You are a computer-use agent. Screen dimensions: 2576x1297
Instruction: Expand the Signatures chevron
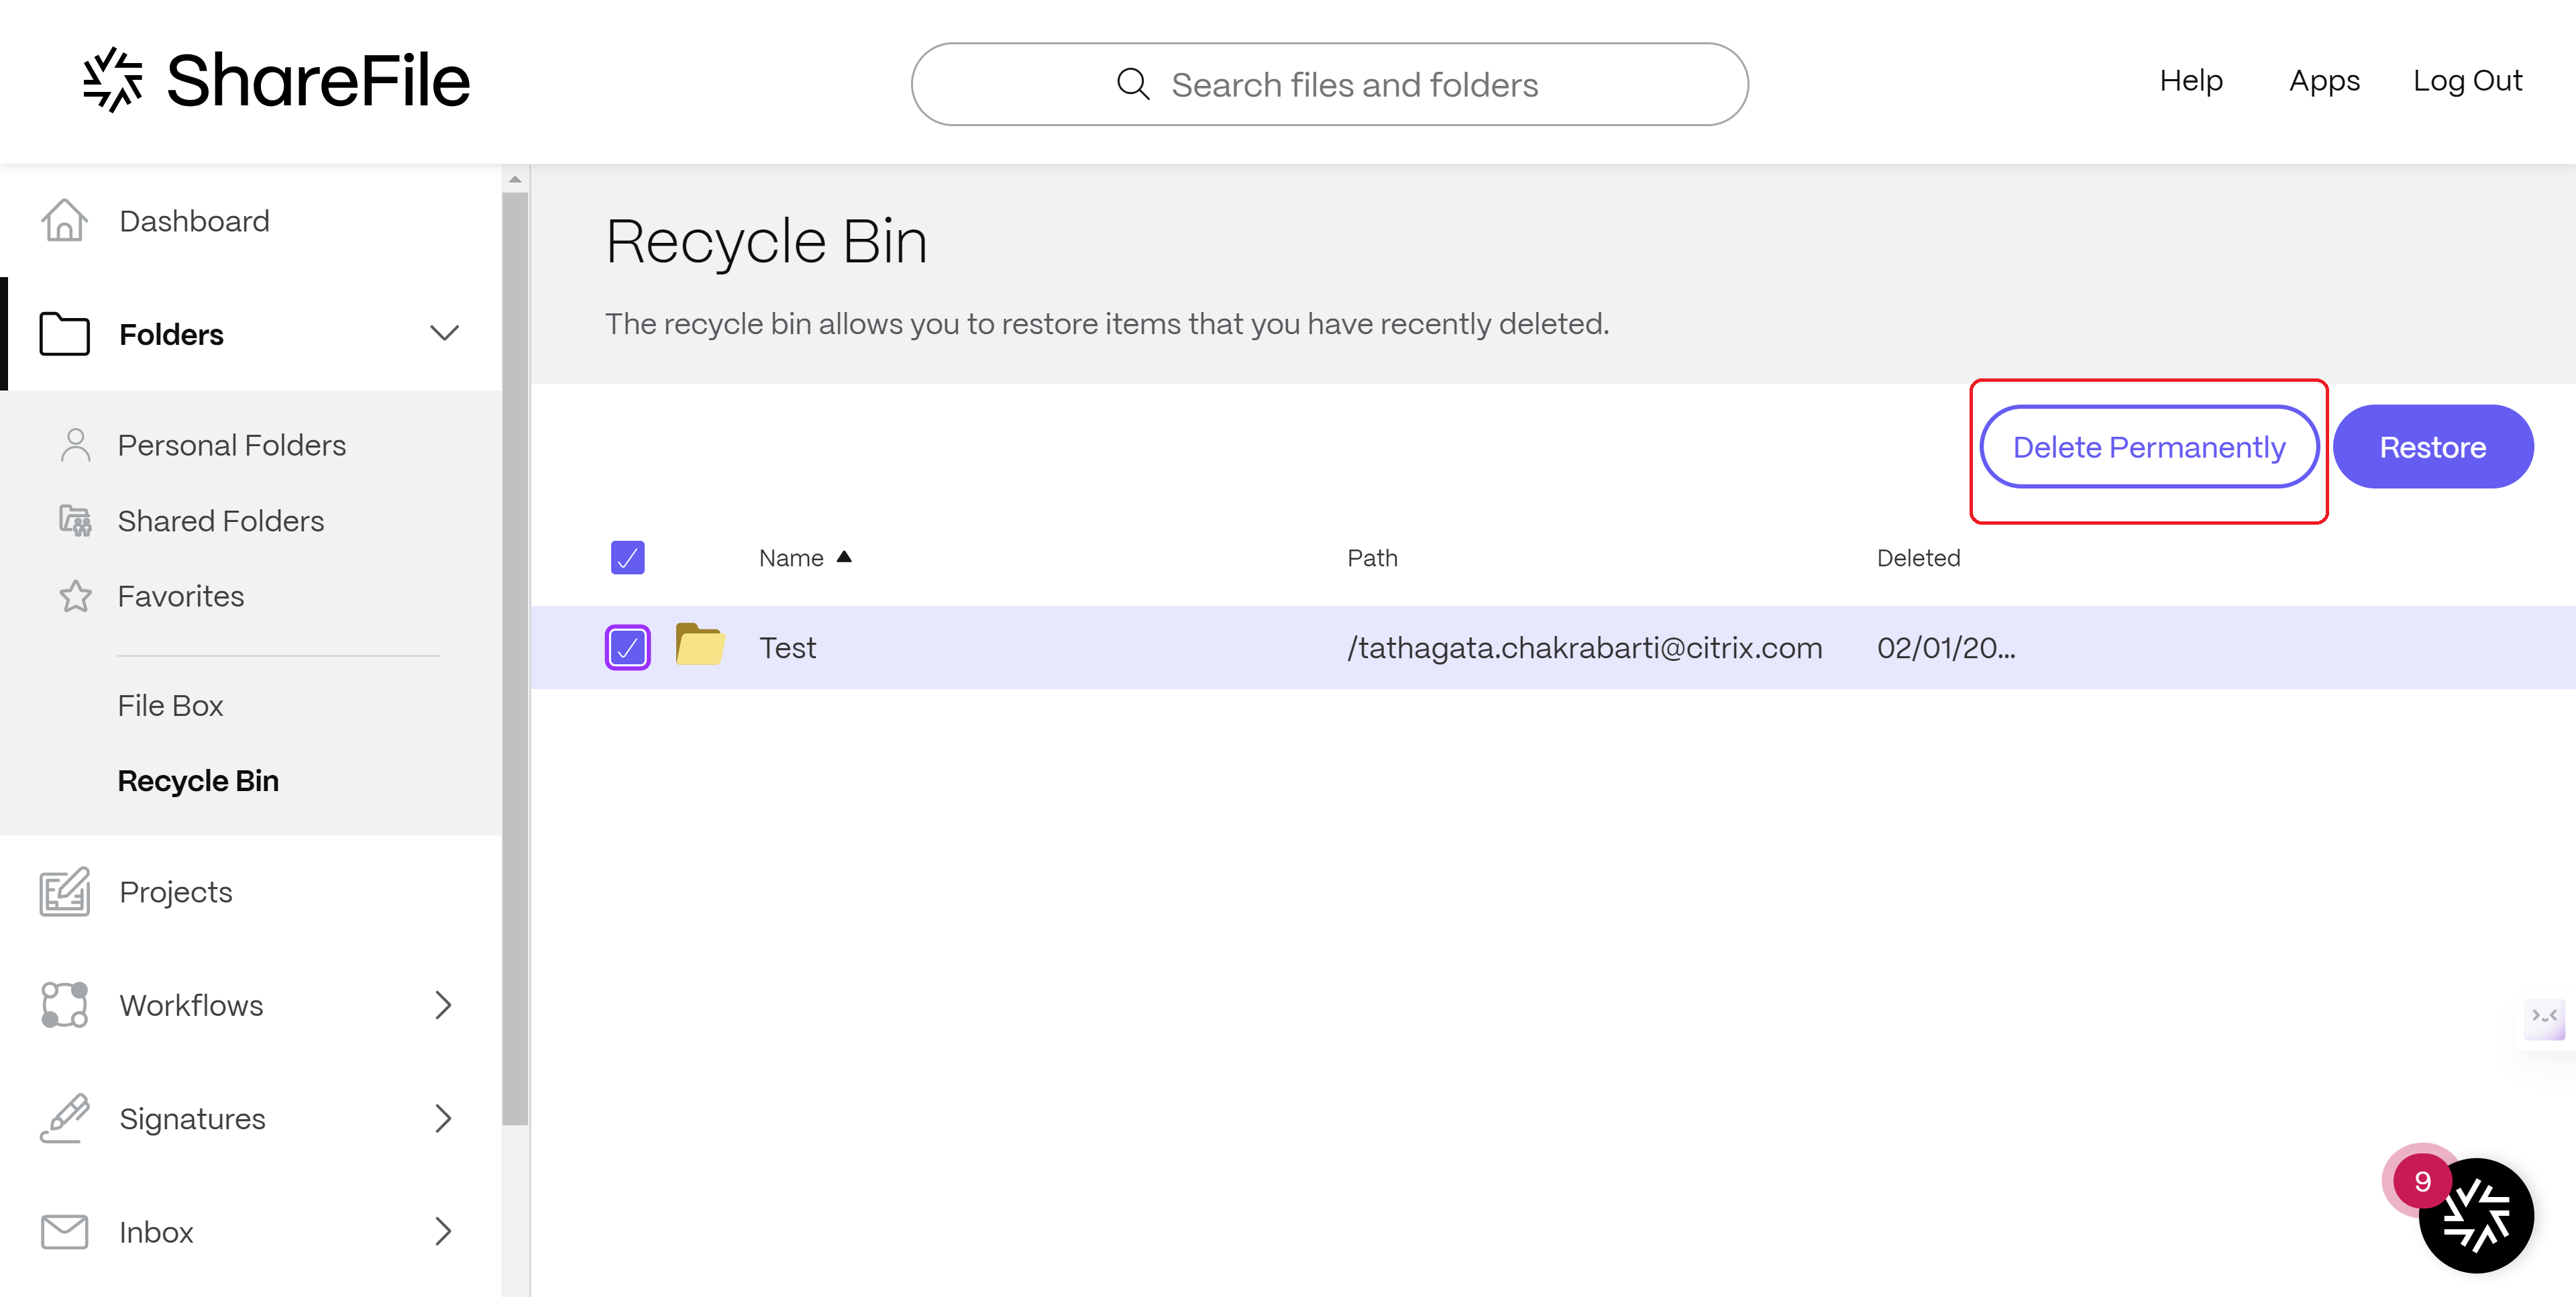point(444,1118)
